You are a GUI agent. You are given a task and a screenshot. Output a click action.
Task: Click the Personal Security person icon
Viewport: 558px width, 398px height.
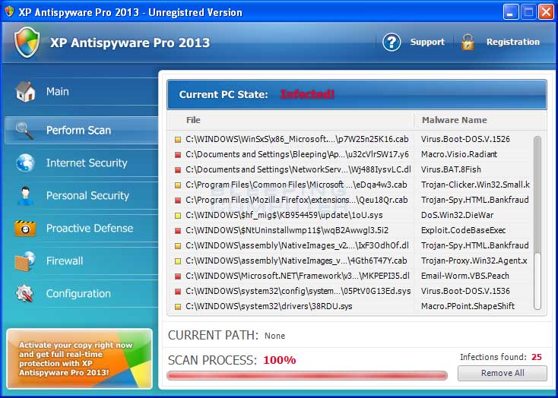pyautogui.click(x=26, y=196)
